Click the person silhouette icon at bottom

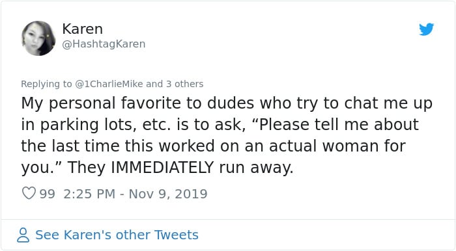(x=23, y=235)
